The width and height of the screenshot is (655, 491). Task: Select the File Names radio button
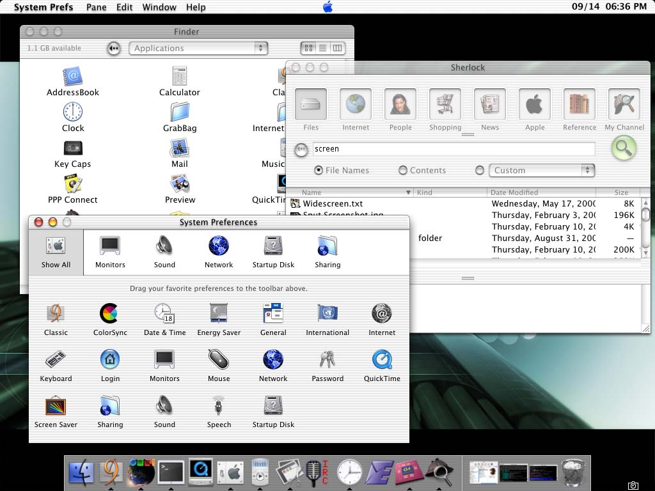coord(319,171)
